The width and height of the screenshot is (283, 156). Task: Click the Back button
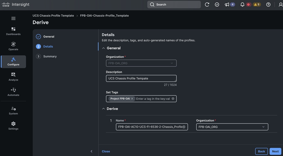coord(262,151)
